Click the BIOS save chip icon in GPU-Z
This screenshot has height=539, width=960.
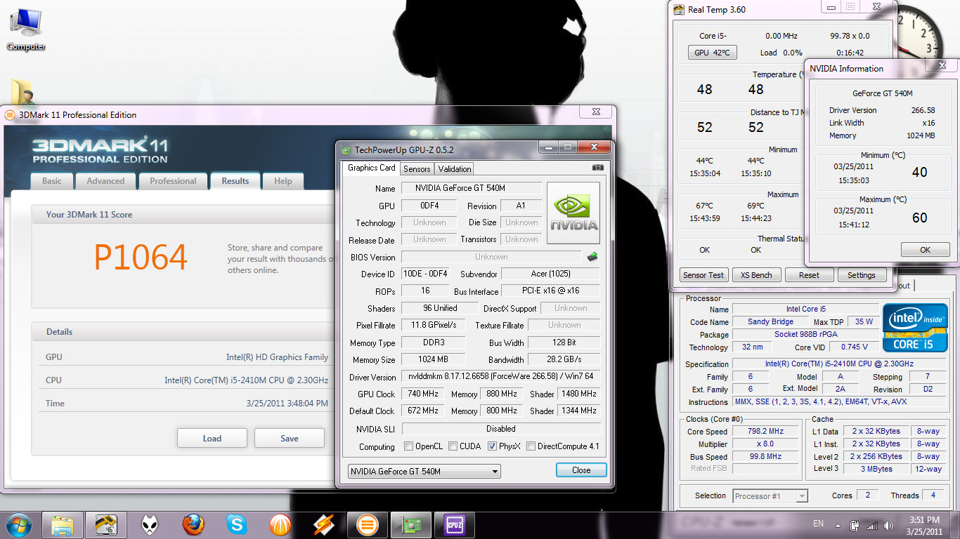pyautogui.click(x=592, y=257)
